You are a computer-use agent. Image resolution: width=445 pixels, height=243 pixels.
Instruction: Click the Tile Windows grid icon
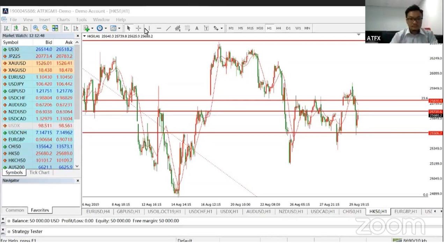pyautogui.click(x=55, y=28)
